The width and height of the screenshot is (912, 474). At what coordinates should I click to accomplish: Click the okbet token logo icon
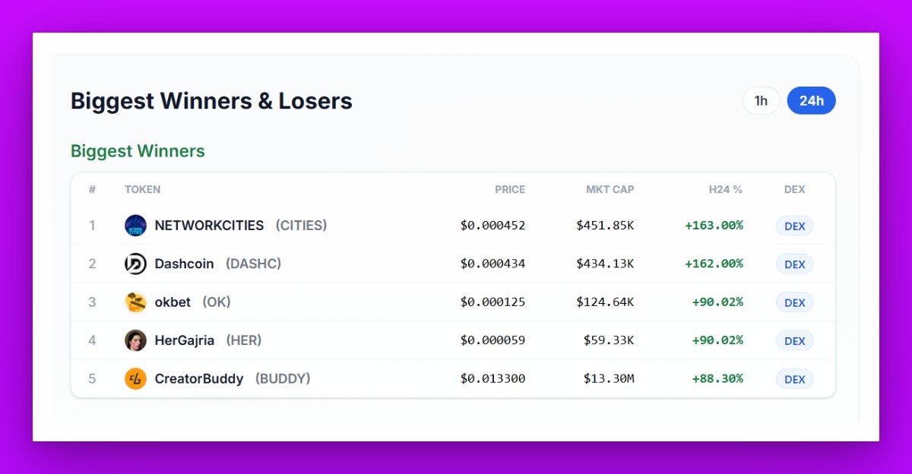(x=135, y=302)
